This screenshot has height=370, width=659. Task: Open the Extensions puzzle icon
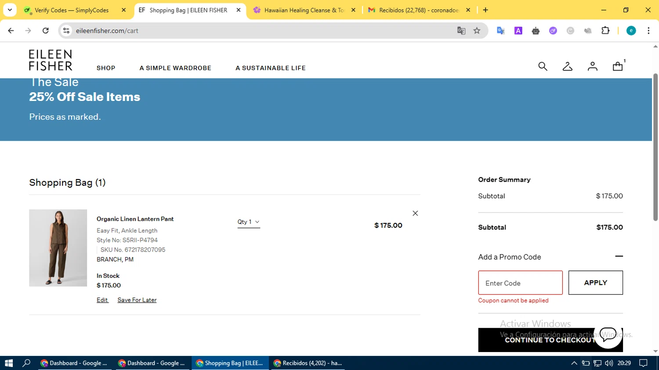point(605,31)
